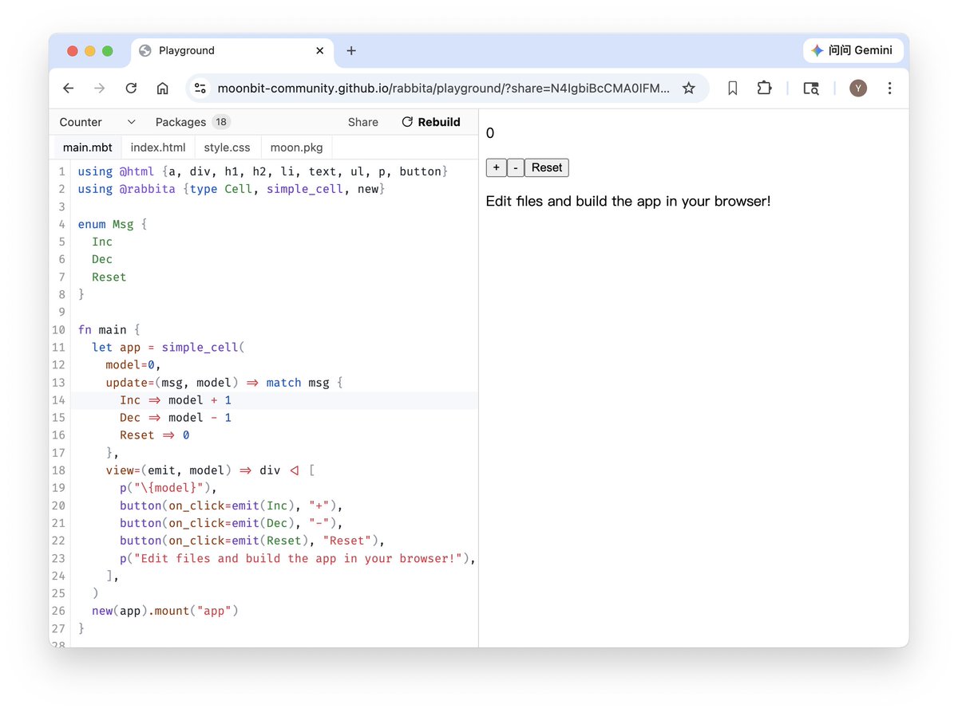
Task: Click the browser forward arrow
Action: (100, 89)
